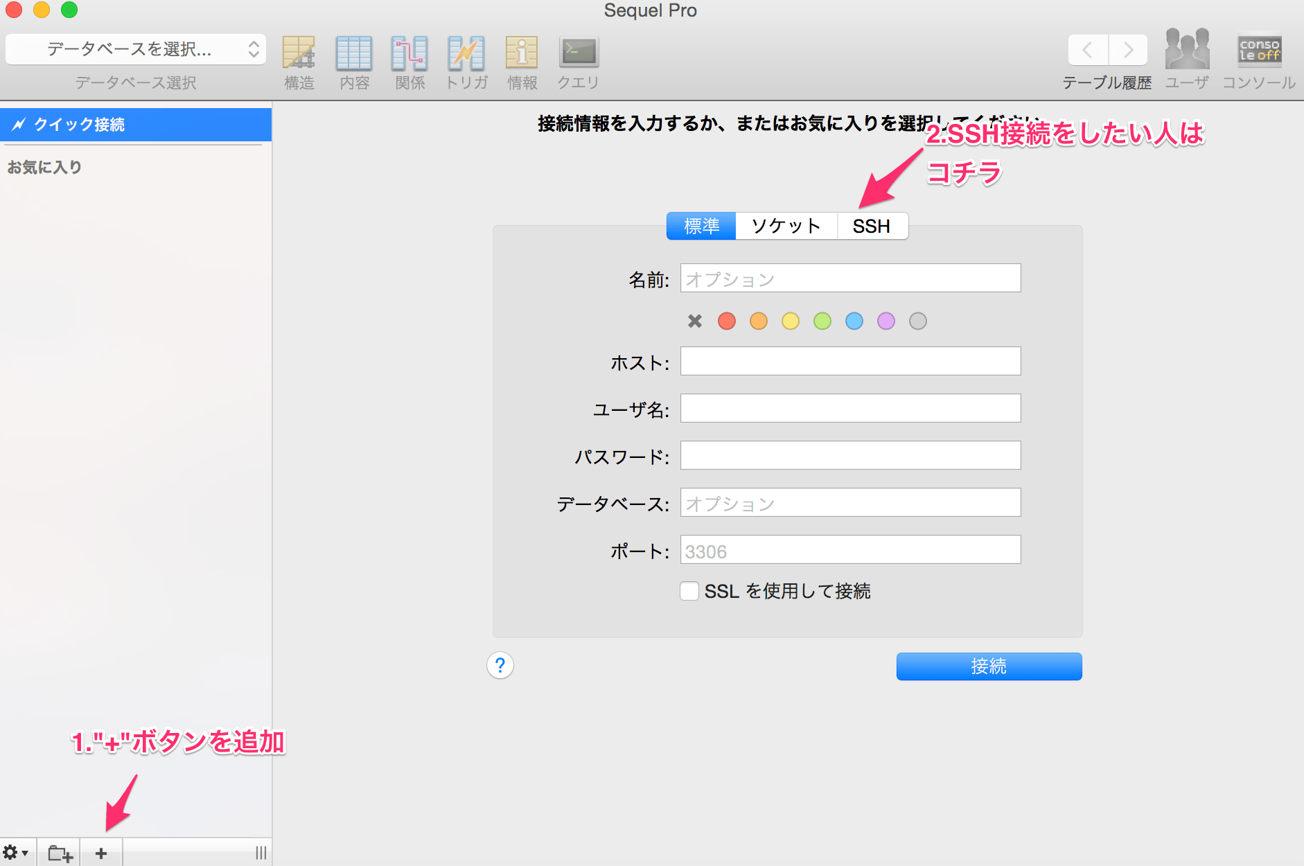Click inside the ホスト input field
This screenshot has height=866, width=1304.
click(x=849, y=361)
